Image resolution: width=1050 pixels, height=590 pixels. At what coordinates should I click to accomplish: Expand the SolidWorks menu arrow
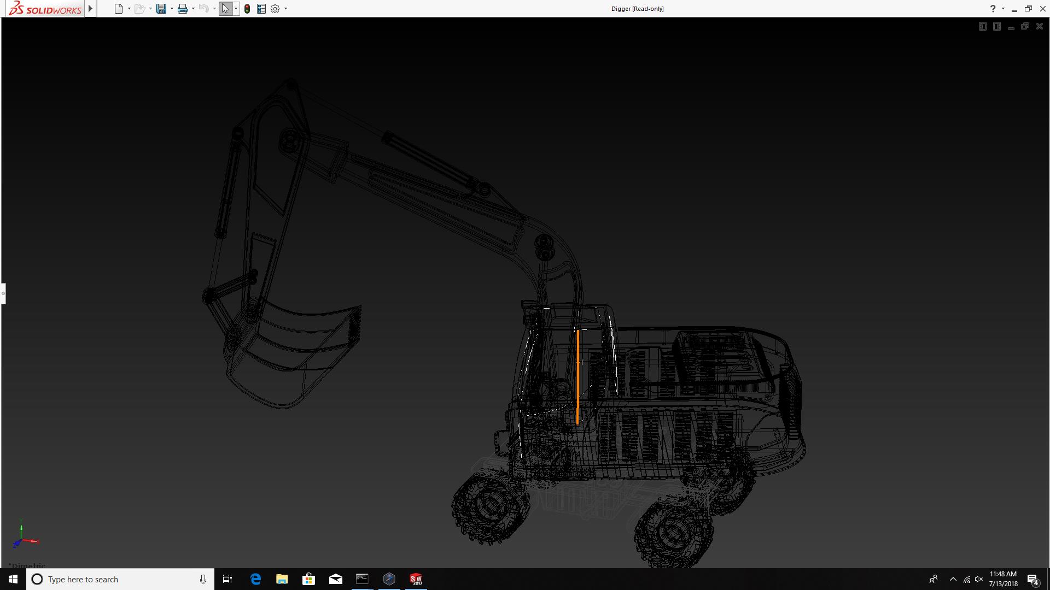click(x=90, y=9)
